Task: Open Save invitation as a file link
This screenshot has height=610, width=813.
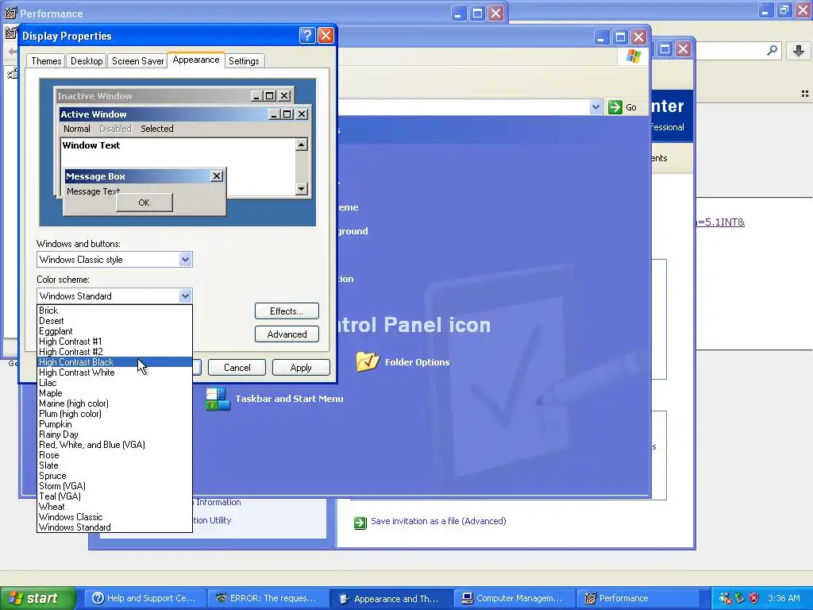Action: 438,521
